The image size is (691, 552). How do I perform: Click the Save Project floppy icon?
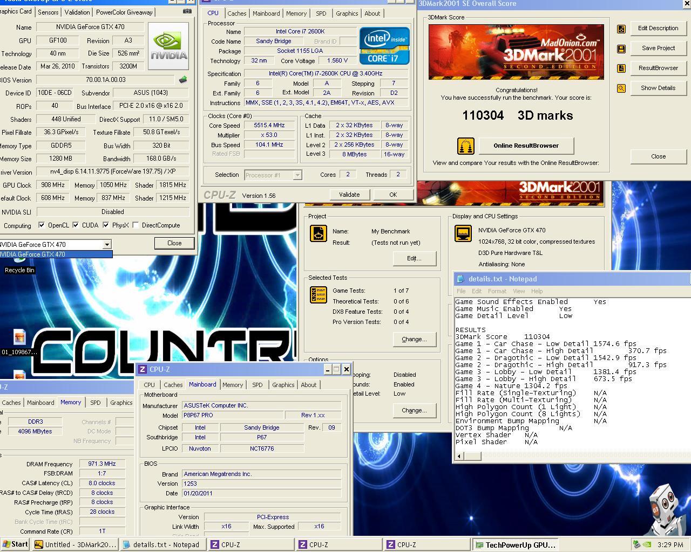[621, 49]
